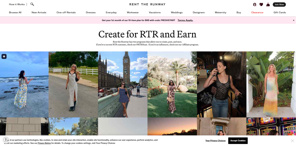Select New Arrivals in navigation

coord(39,12)
